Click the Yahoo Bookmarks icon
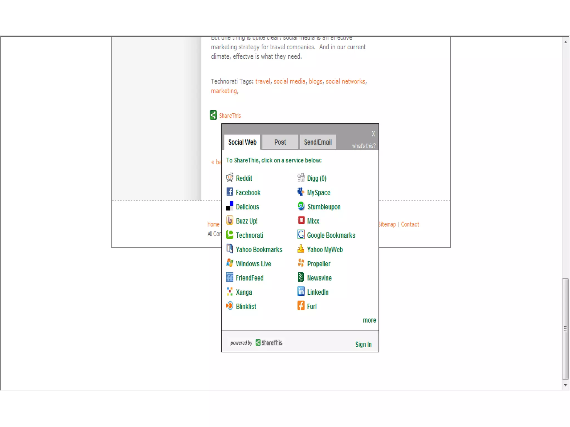Image resolution: width=570 pixels, height=427 pixels. 230,249
